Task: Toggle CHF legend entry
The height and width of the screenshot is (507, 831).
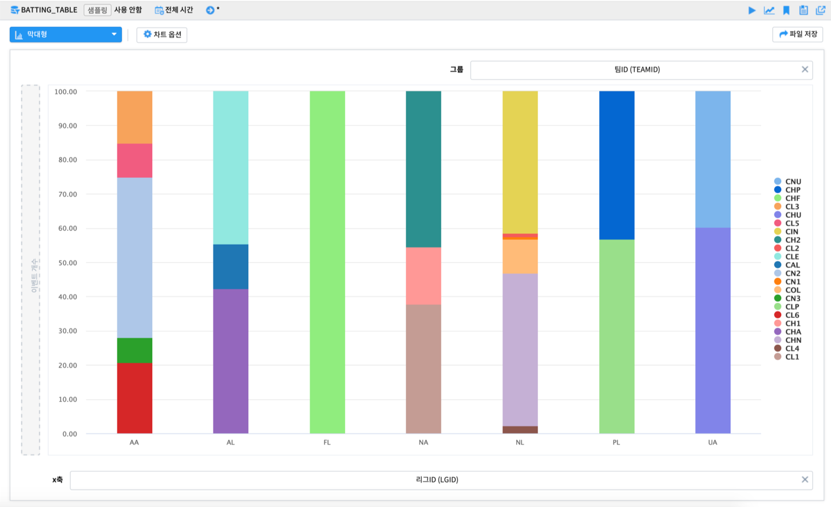Action: [x=788, y=198]
